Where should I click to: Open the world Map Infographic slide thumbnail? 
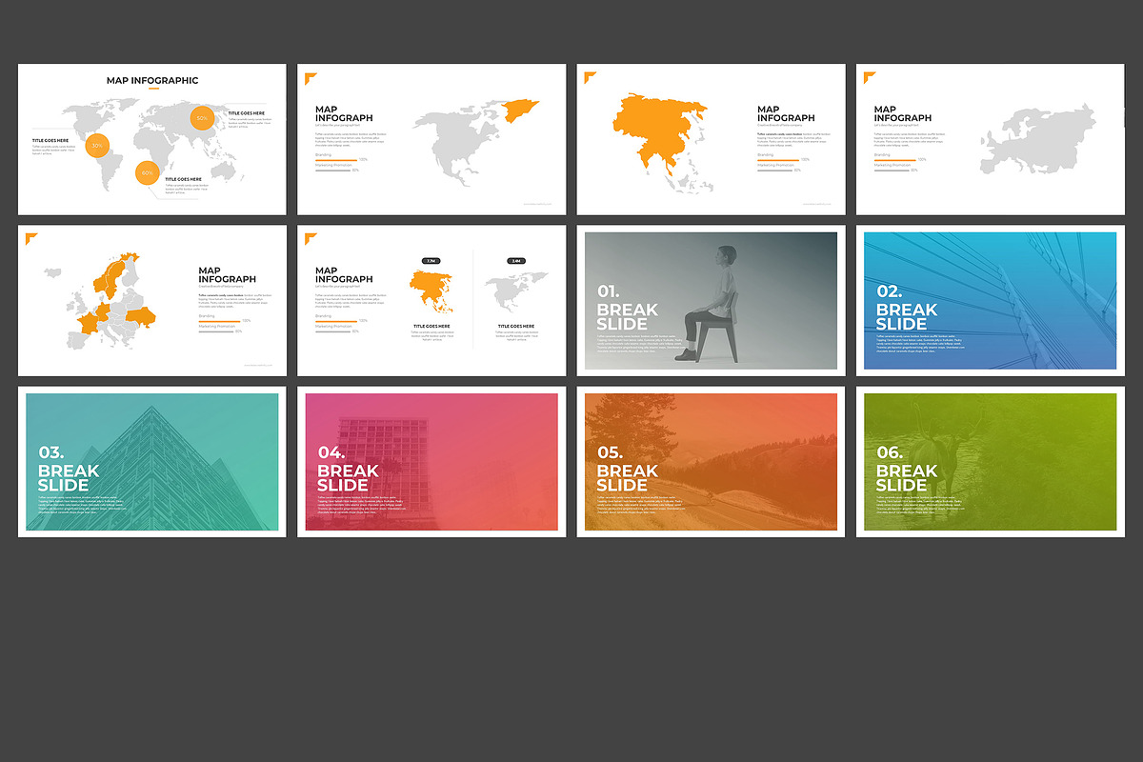tap(152, 139)
